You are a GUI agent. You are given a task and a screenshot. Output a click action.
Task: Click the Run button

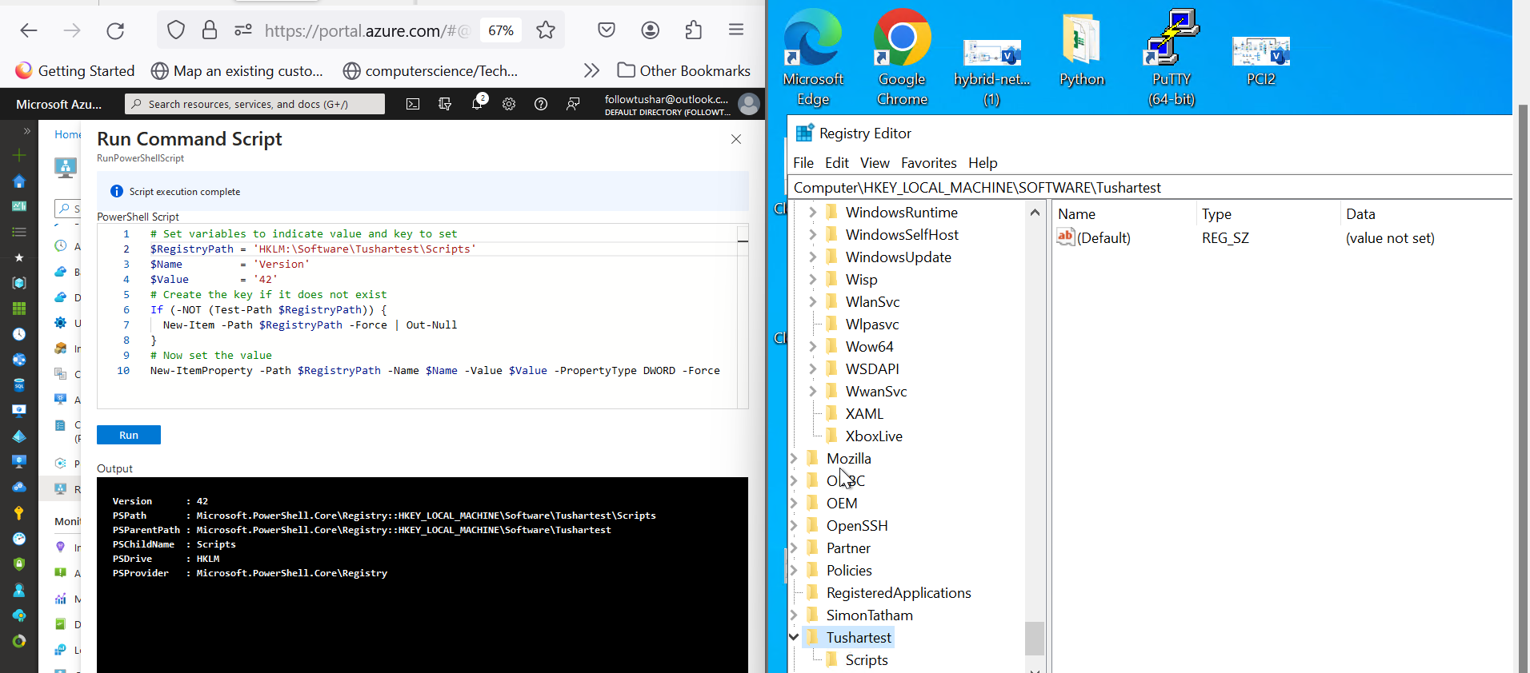coord(128,435)
